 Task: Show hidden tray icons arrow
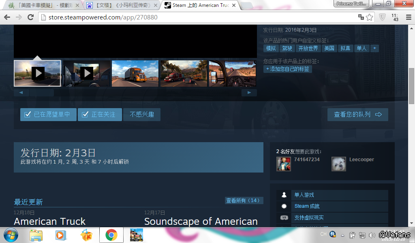tap(342, 235)
